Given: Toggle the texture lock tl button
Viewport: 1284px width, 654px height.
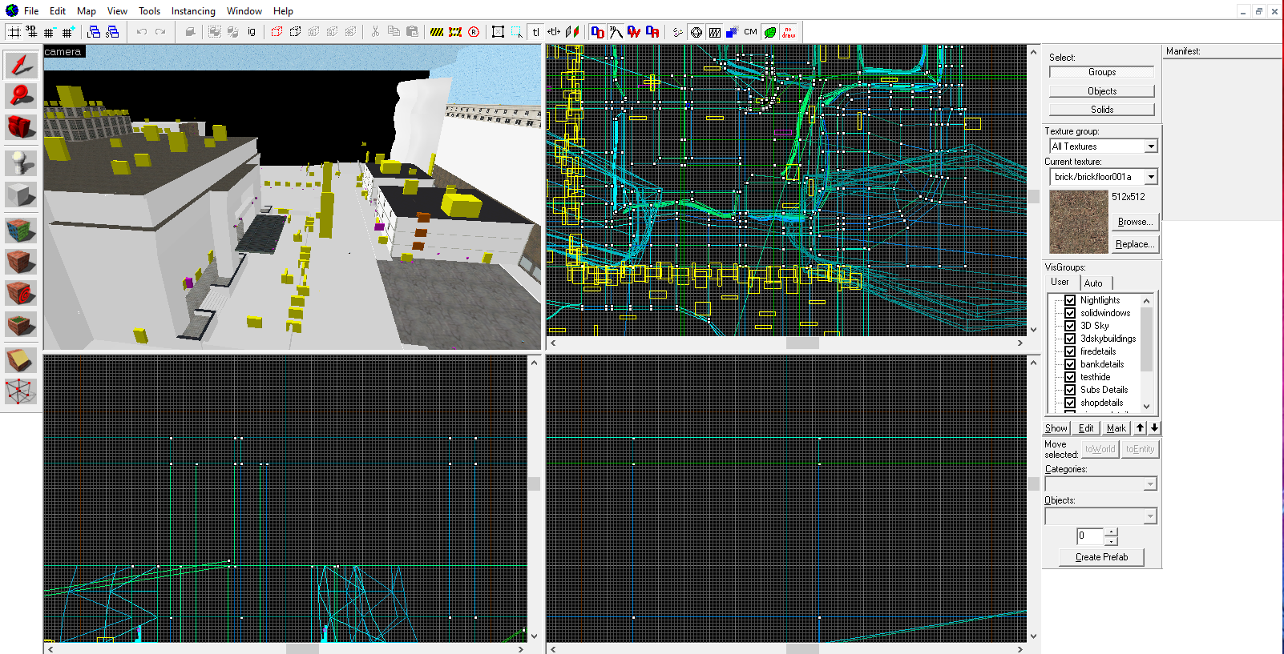Looking at the screenshot, I should 535,32.
